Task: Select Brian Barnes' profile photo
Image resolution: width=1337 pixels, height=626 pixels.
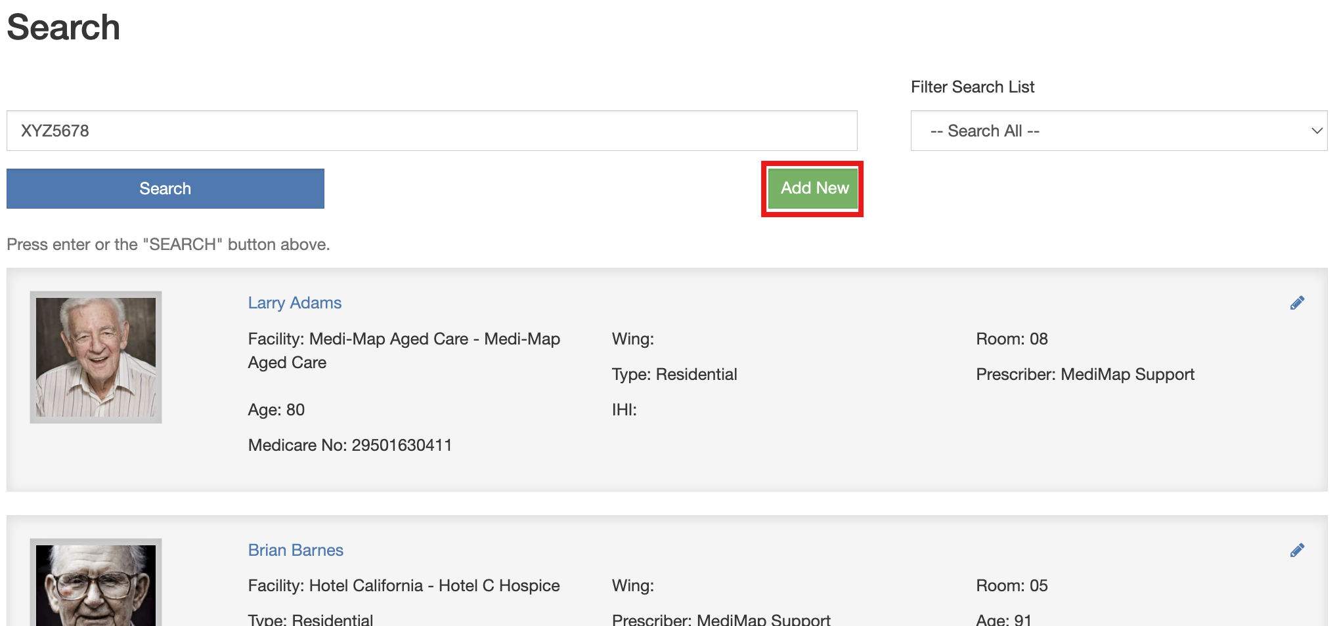Action: point(96,584)
